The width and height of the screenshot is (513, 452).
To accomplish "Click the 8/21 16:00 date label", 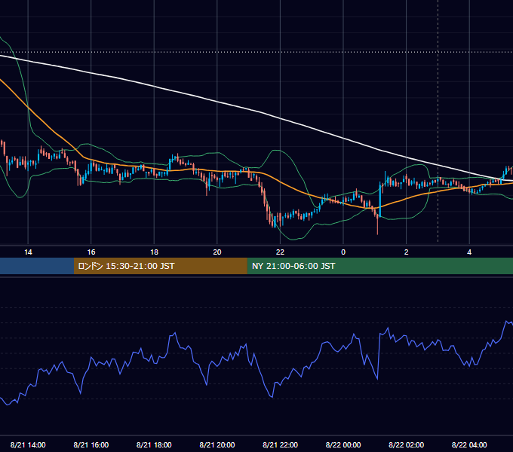I will coord(91,444).
